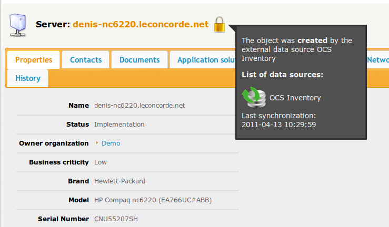Follow the Demo organization link
Screen dimensions: 389x227
click(111, 143)
